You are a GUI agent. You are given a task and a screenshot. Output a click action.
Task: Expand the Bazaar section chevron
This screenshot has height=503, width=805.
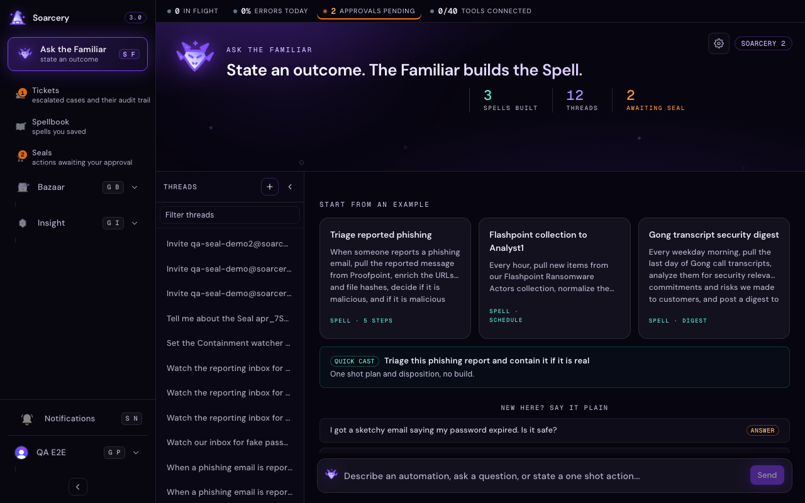(135, 187)
